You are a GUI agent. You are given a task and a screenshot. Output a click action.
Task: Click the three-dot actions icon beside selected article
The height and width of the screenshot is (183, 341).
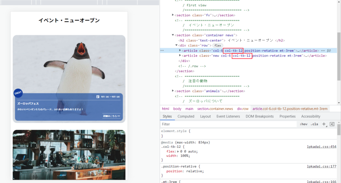pos(162,51)
